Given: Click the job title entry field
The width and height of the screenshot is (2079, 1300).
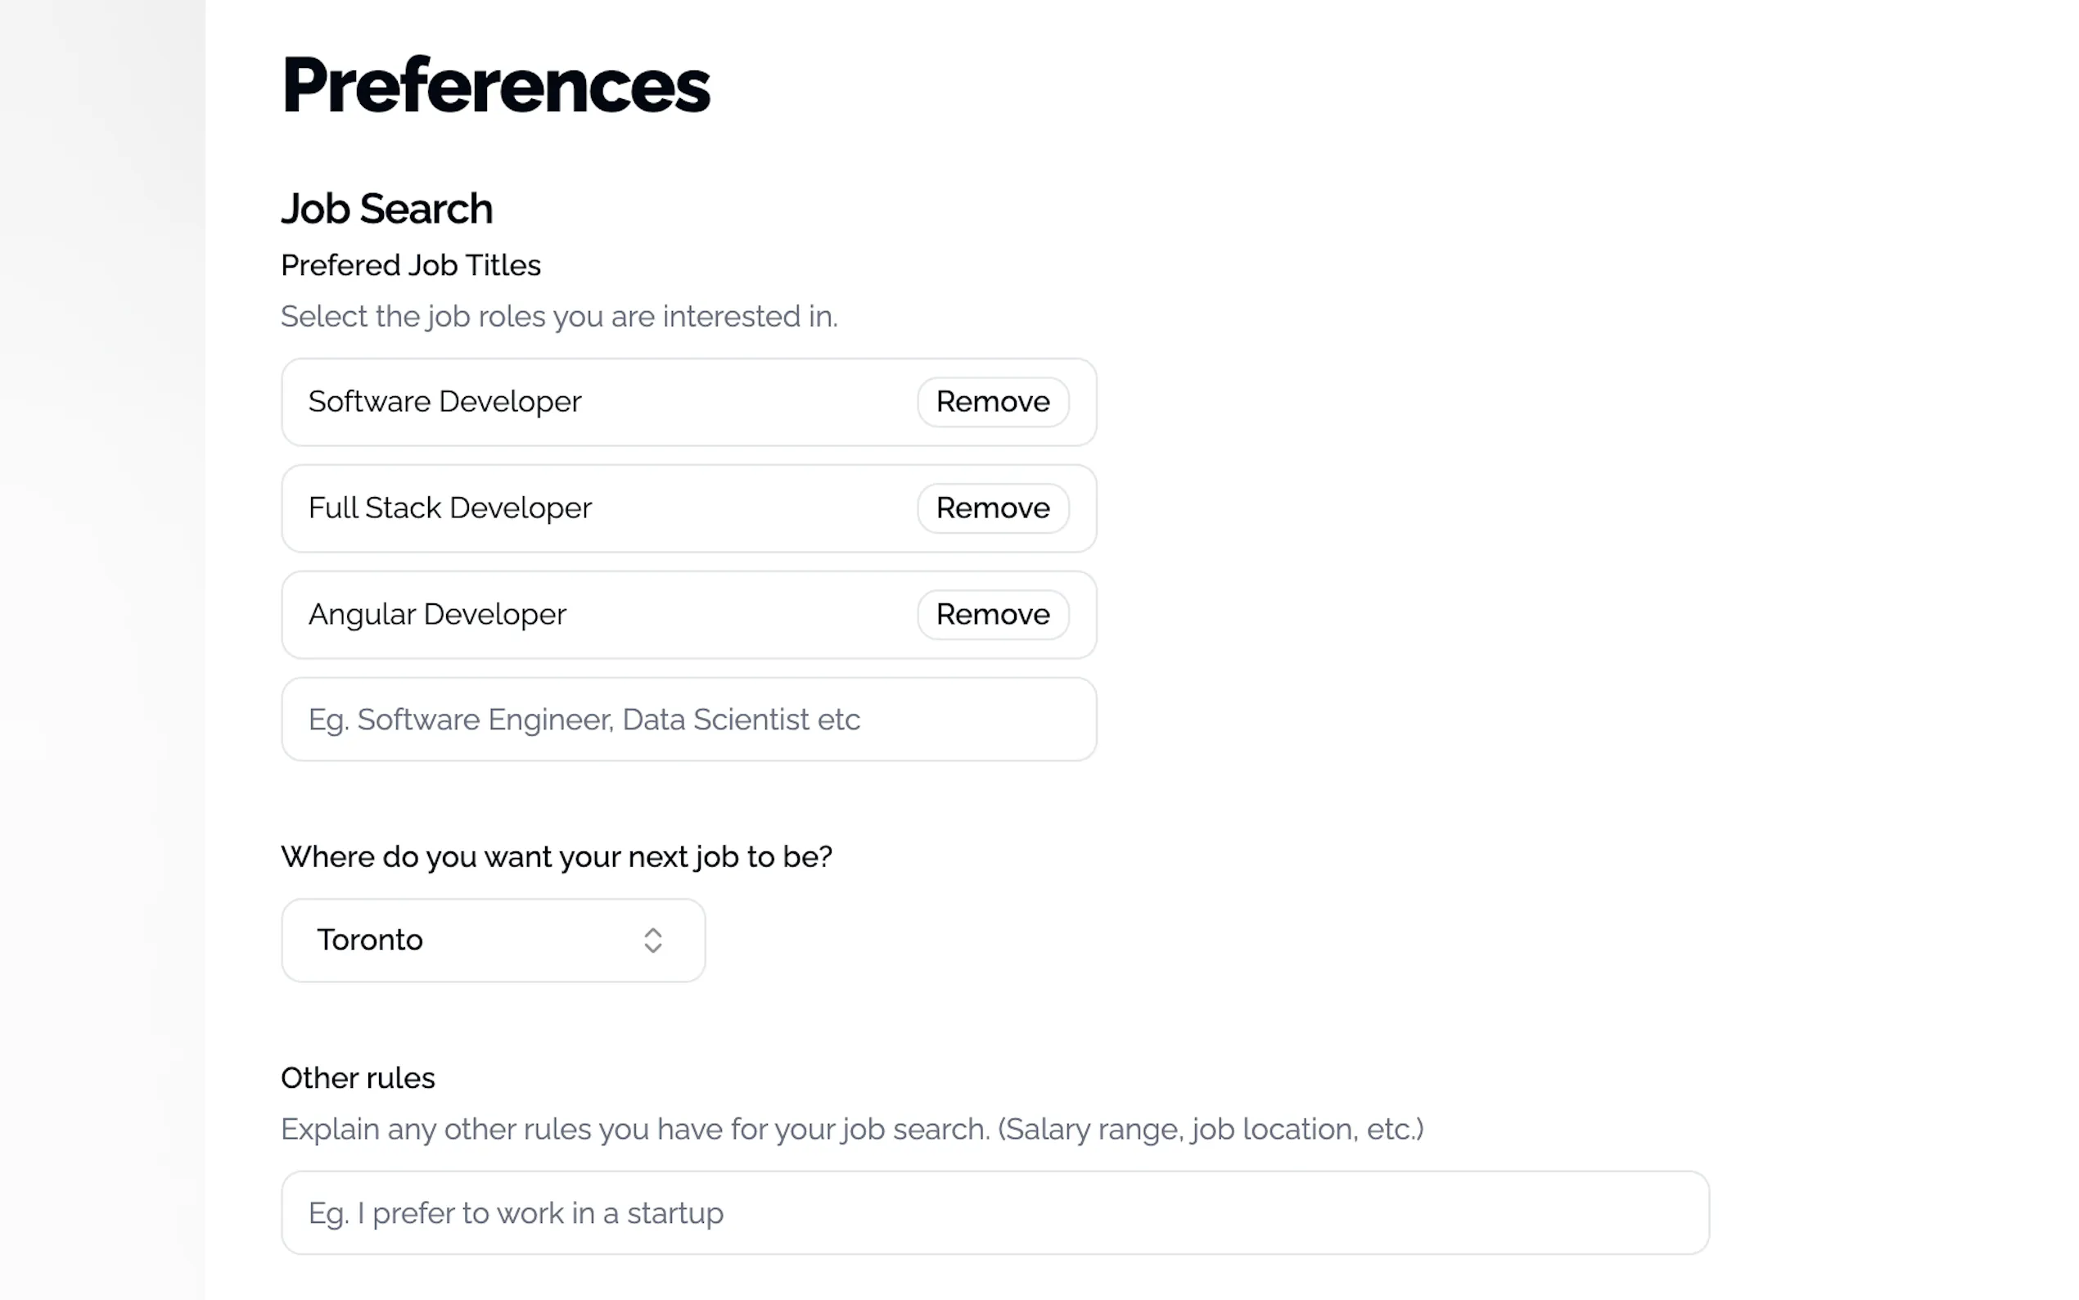Looking at the screenshot, I should [x=688, y=719].
